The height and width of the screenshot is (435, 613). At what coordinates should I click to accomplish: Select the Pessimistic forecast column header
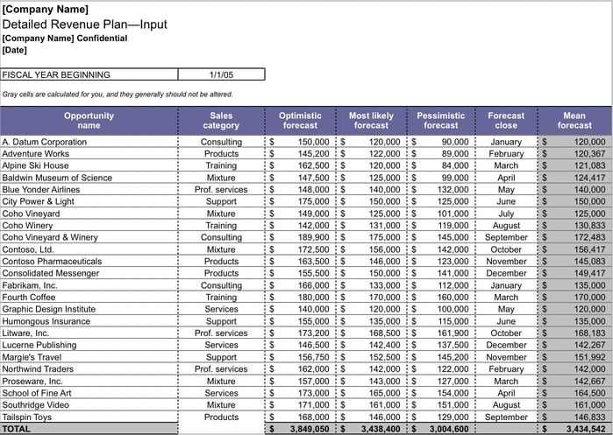pyautogui.click(x=441, y=120)
